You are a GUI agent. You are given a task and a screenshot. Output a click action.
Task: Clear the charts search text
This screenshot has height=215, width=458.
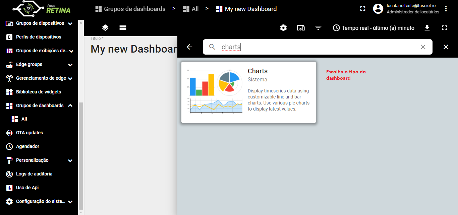423,47
